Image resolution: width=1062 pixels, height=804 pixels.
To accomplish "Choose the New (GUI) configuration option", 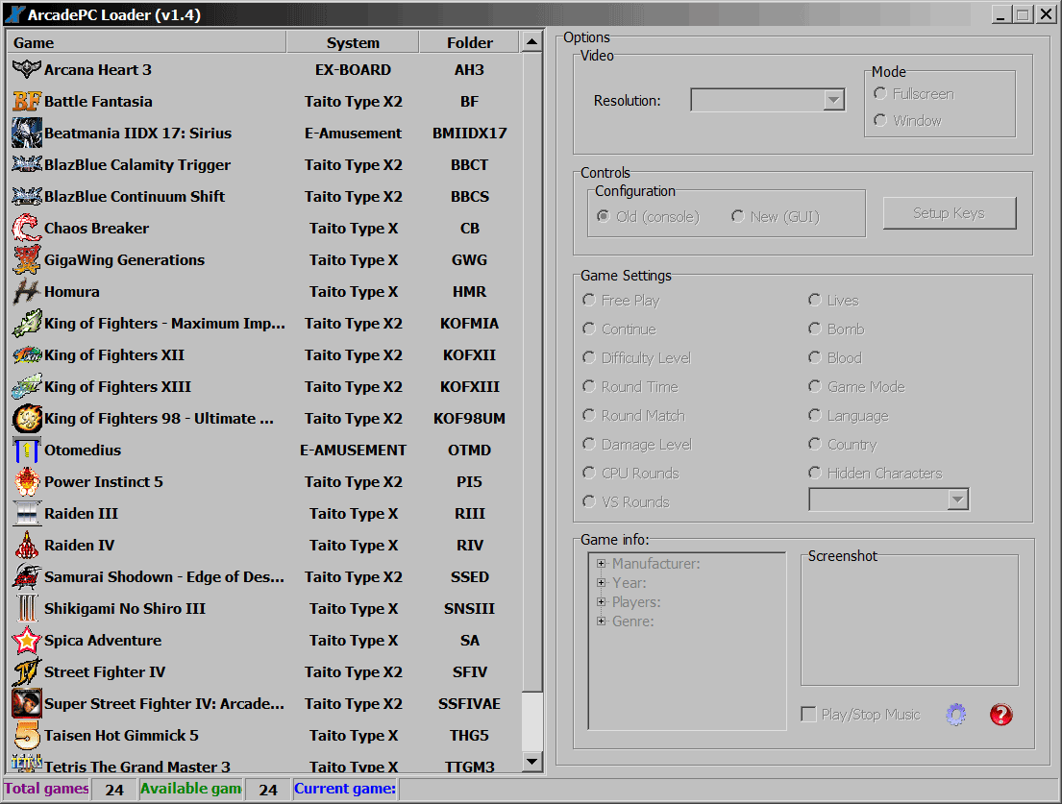I will pyautogui.click(x=738, y=216).
